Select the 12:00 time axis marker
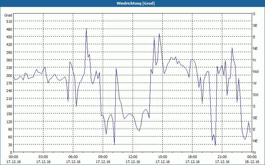 (x=133, y=157)
